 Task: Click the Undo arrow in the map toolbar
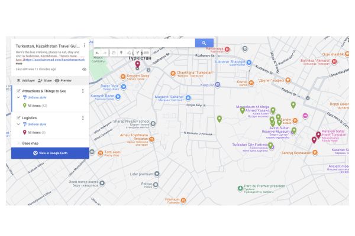pos(97,53)
